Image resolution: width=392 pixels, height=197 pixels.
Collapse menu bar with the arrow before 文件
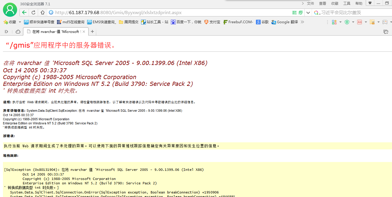tap(303, 3)
